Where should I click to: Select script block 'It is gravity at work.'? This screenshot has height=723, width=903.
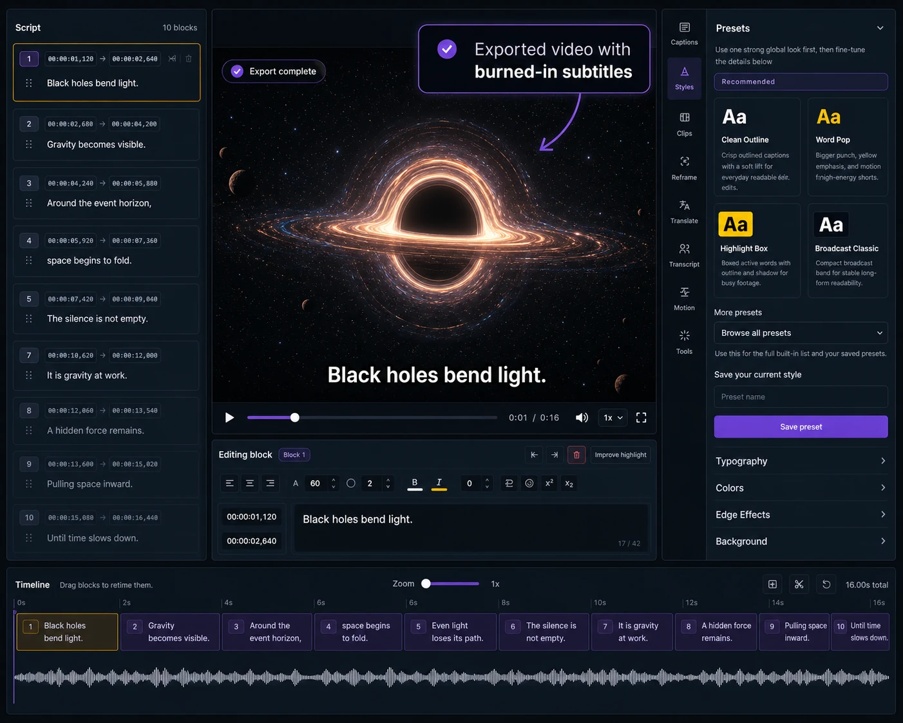pos(106,365)
